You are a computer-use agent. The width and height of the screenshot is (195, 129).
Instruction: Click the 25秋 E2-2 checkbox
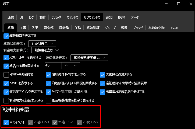[x=79, y=123]
